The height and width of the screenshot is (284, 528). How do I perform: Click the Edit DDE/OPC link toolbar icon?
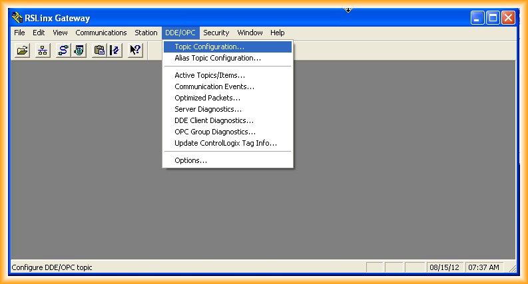pyautogui.click(x=115, y=50)
